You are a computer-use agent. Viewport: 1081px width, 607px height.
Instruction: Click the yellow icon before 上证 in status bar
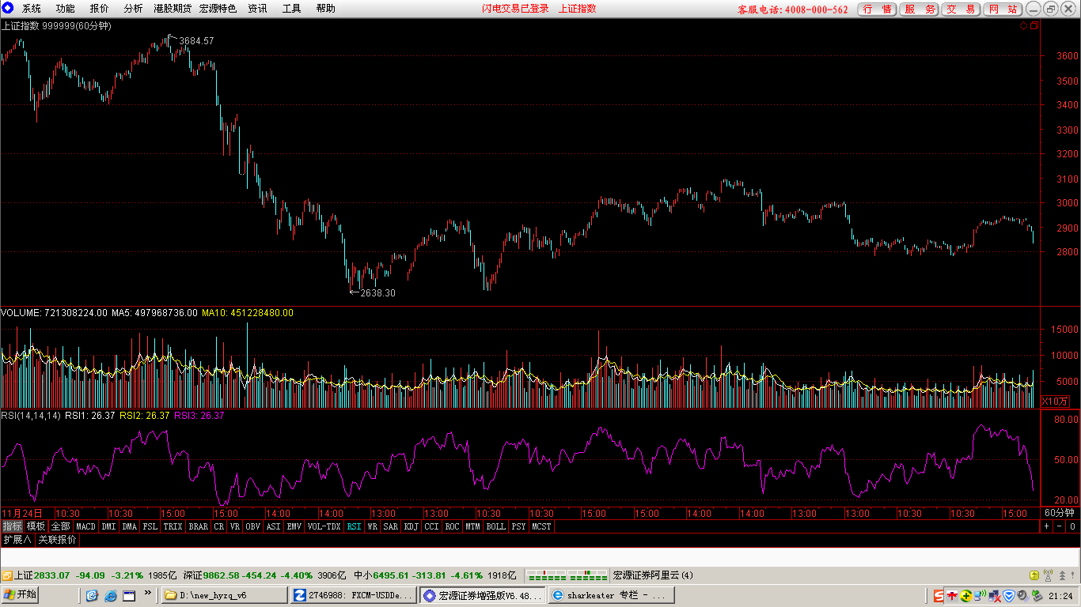6,575
